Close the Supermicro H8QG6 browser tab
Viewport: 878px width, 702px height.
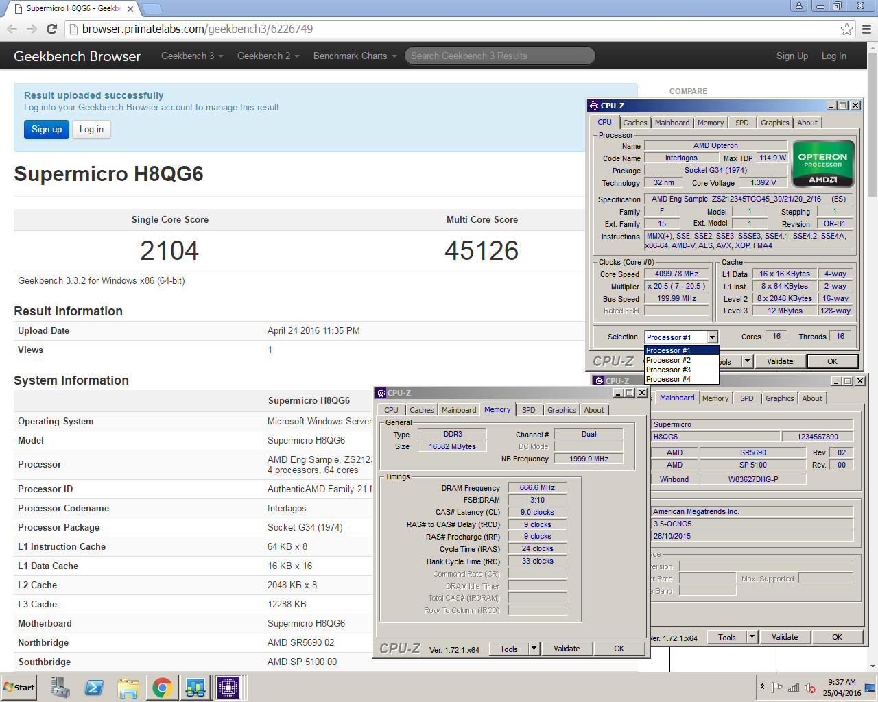point(130,9)
